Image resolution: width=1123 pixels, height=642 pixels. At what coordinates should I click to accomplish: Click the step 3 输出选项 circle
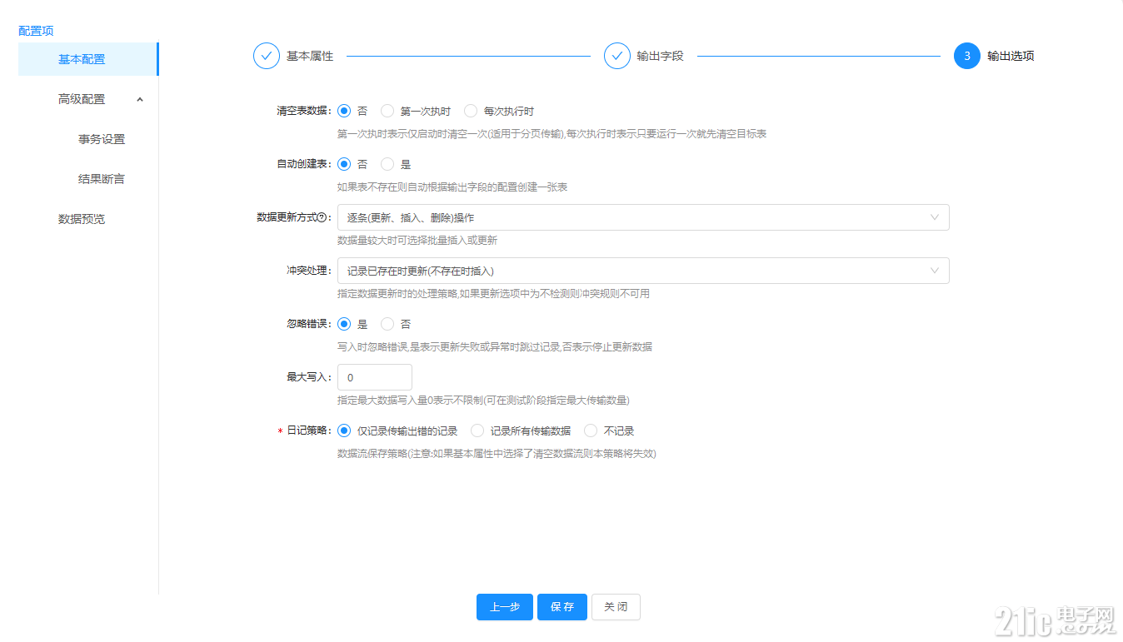click(x=967, y=56)
